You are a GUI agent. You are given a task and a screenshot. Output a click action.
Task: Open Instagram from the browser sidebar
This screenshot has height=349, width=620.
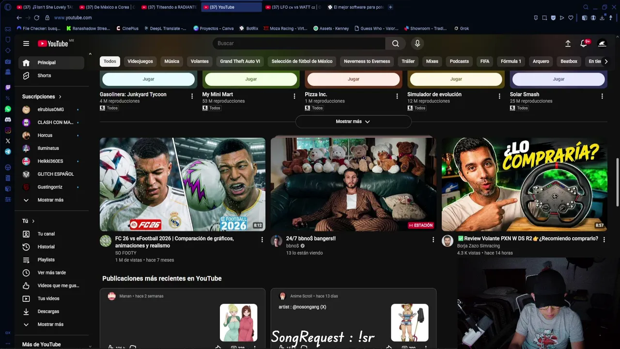coord(8,130)
